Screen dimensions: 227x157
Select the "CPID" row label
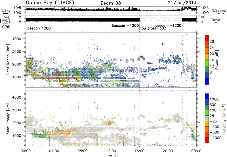click(6, 27)
